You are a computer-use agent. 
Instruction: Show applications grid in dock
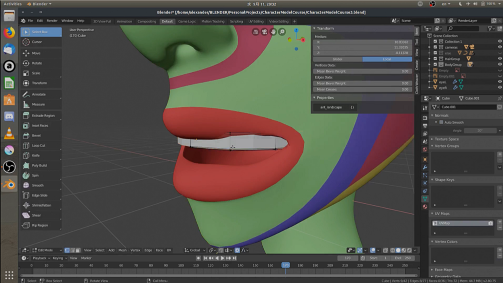[x=9, y=274]
